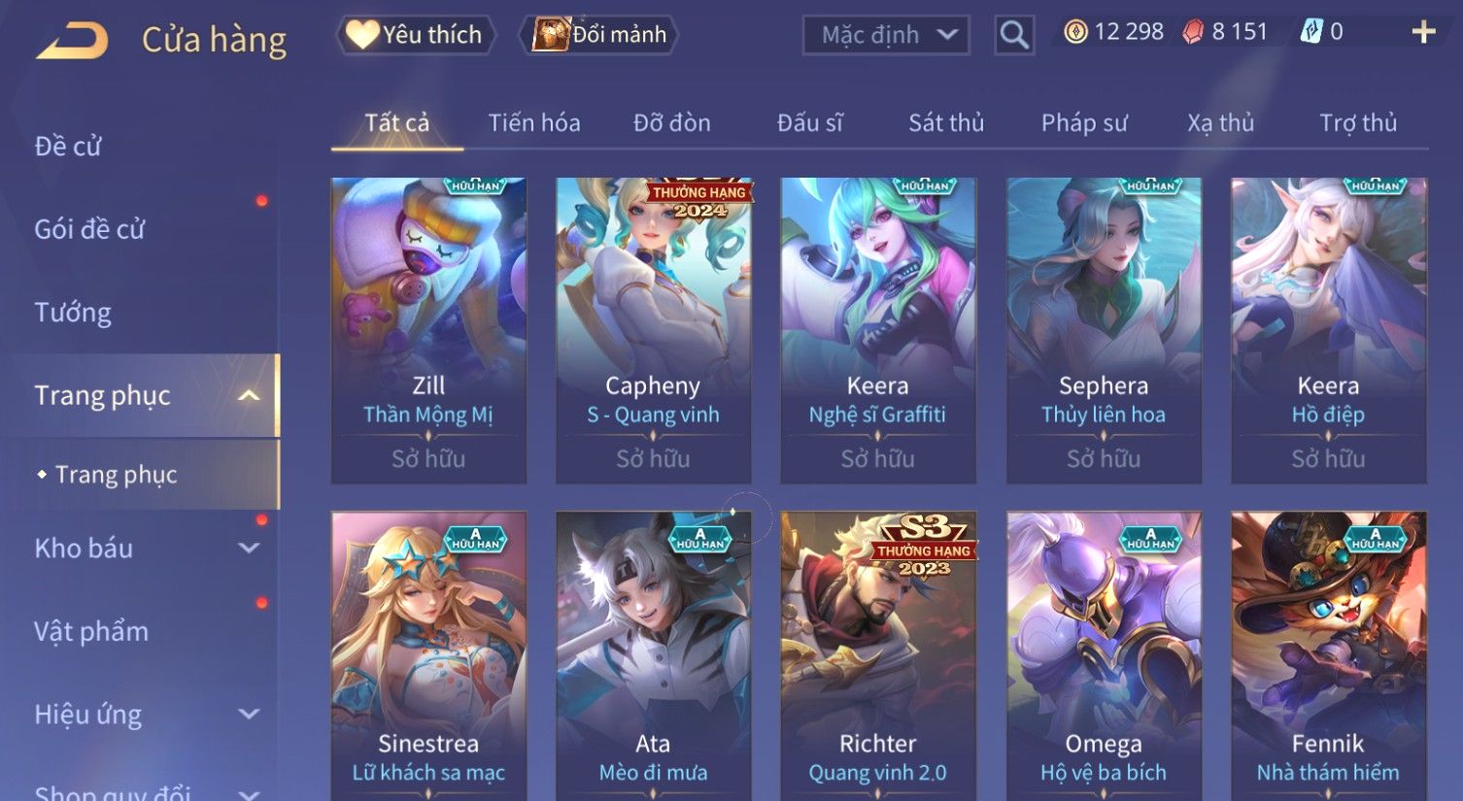Open Gói đề cử in the sidebar

(x=89, y=229)
